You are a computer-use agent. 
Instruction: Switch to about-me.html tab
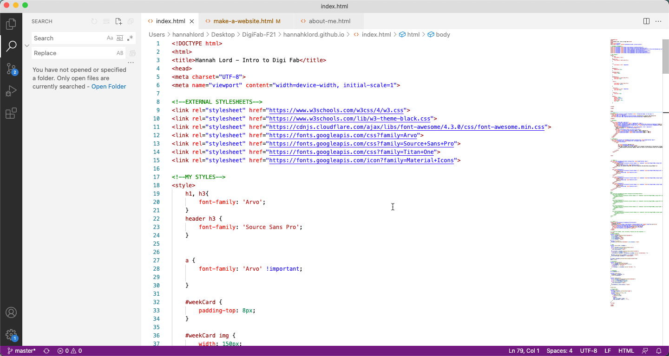[329, 21]
